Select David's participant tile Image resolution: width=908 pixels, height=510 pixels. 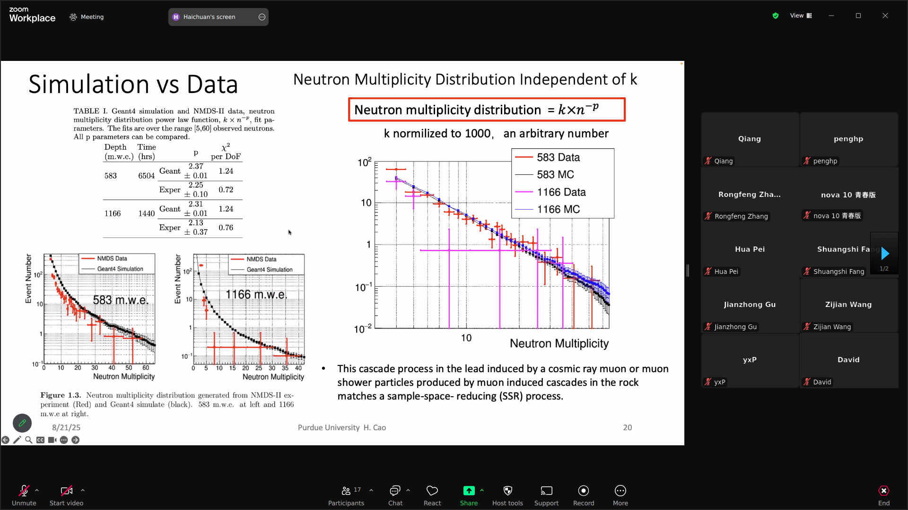point(849,360)
